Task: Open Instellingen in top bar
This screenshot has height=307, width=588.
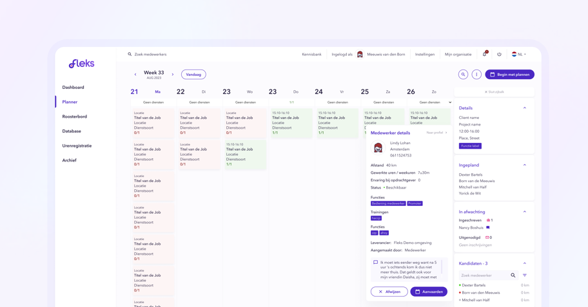Action: tap(425, 54)
